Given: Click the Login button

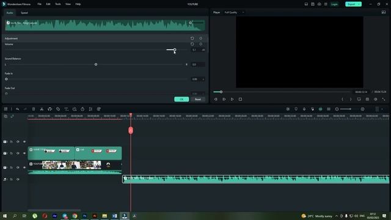Looking at the screenshot, I should pyautogui.click(x=334, y=4).
